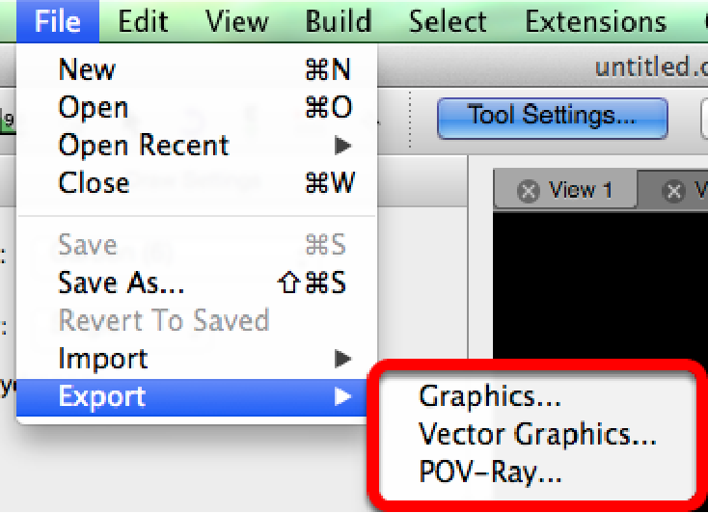Open the Select menu
Image resolution: width=708 pixels, height=513 pixels.
[448, 21]
